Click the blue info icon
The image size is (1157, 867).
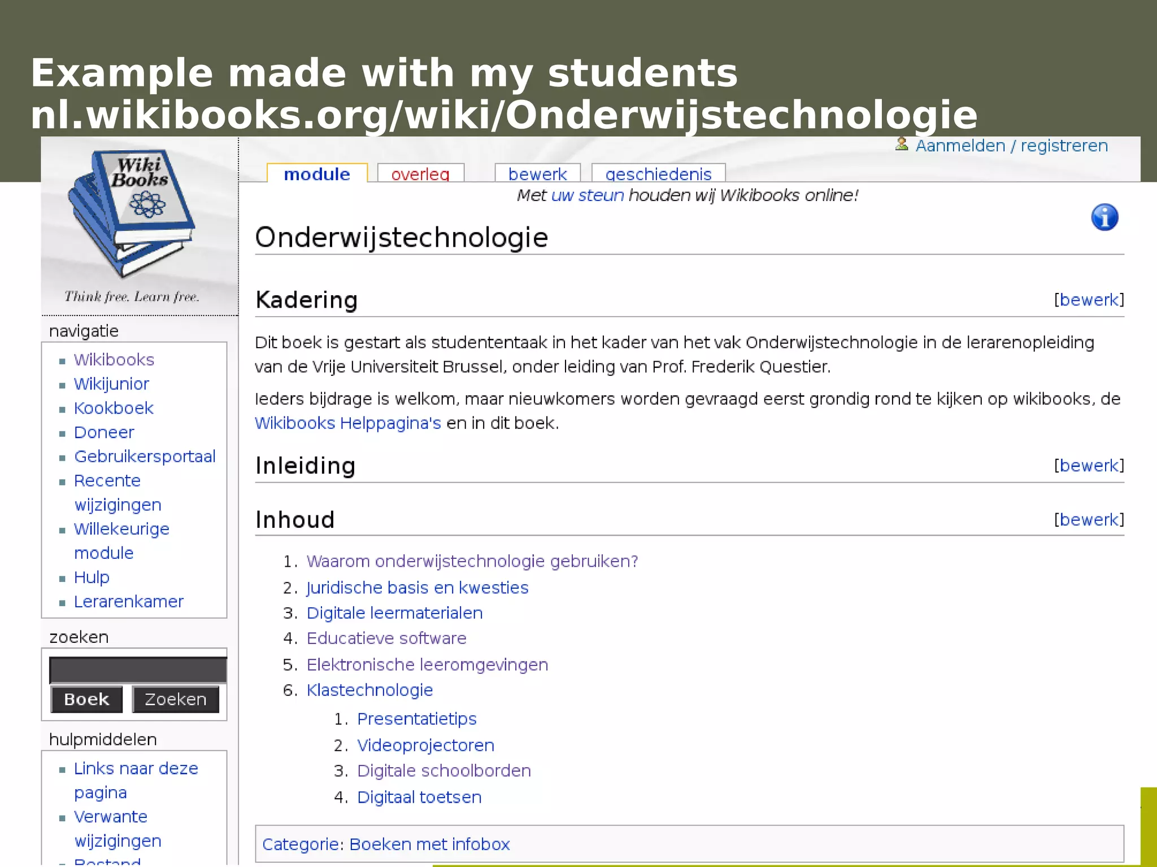pos(1104,217)
